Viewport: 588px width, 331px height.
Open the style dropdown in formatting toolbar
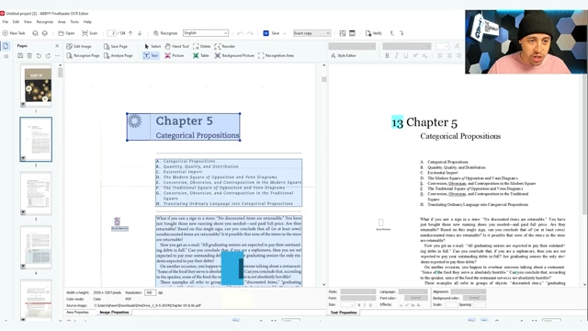352,46
